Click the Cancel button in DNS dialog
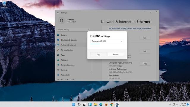 pos(116,54)
